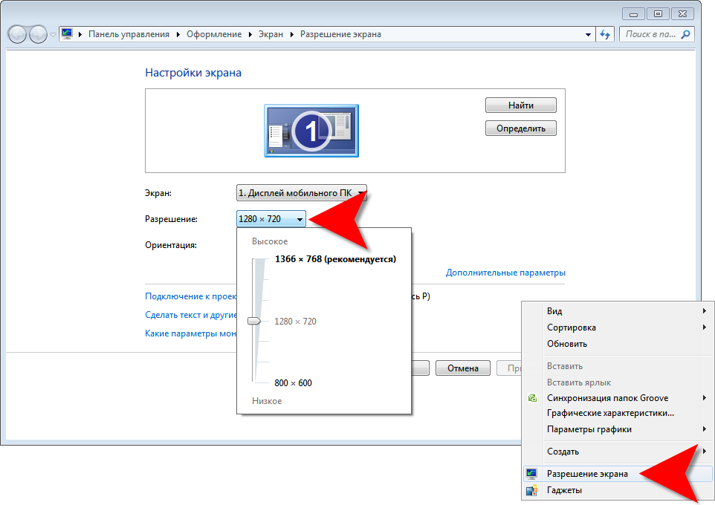715x505 pixels.
Task: Open the 'Параметры графики' submenu
Action: [618, 429]
